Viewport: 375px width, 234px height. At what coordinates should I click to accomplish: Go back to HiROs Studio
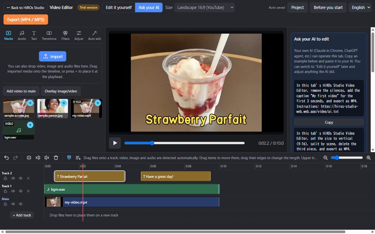(25, 8)
